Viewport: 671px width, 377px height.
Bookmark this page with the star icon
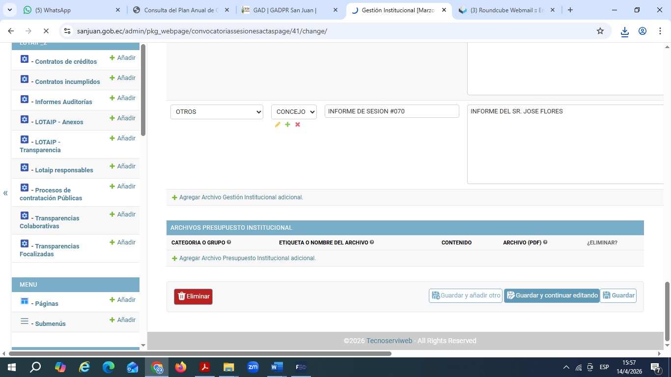tap(600, 31)
